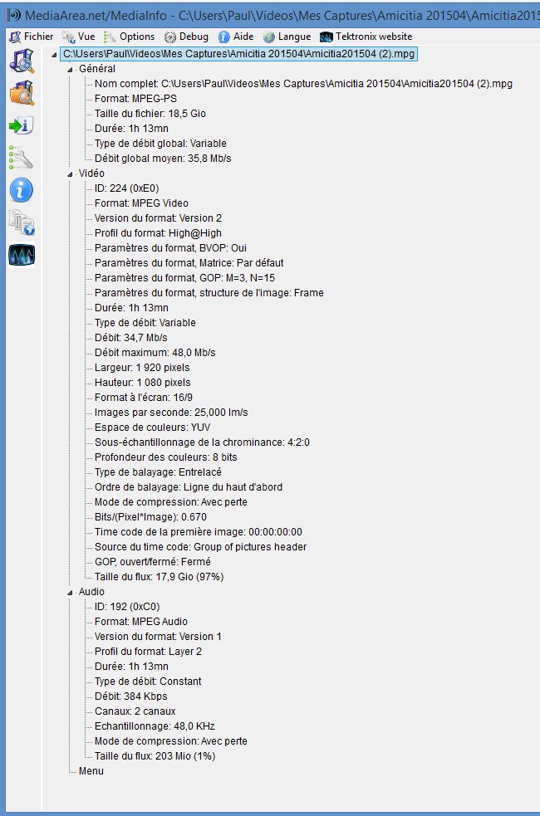Collapse the Vidéo section

[70, 174]
